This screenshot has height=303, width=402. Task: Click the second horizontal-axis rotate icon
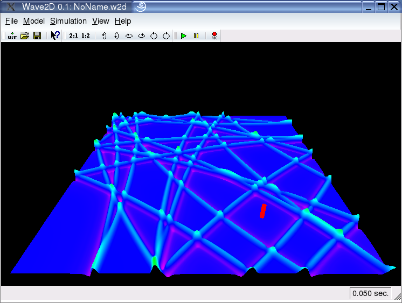click(x=142, y=36)
